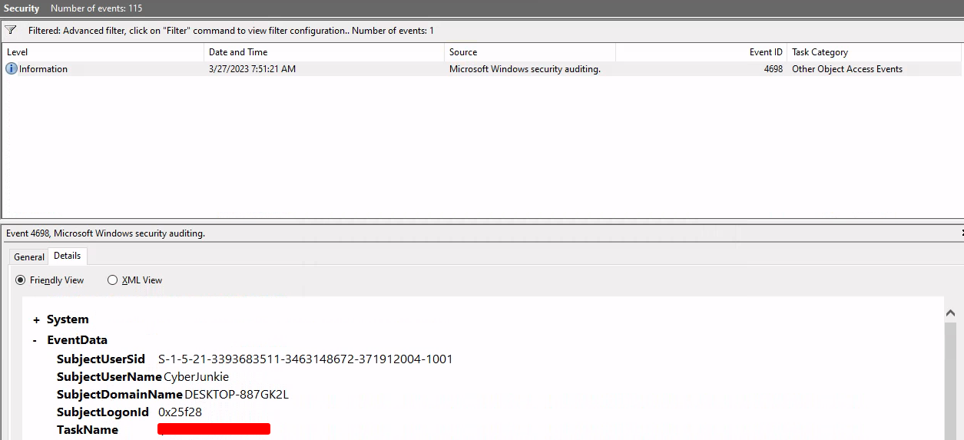Click the CyberJunkie SubjectUserName value

click(197, 377)
